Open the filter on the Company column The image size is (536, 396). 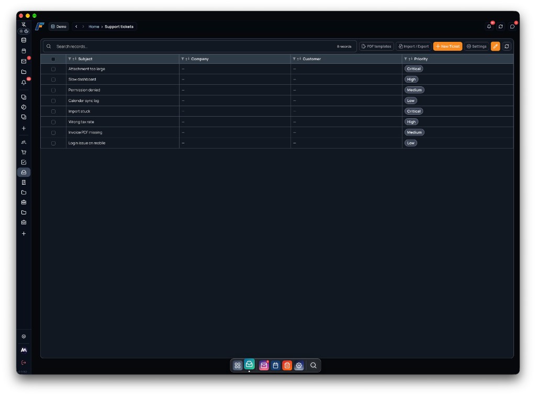(x=183, y=59)
